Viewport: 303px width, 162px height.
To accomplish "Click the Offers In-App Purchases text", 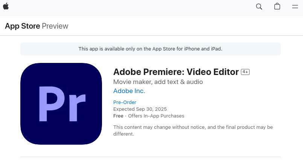I will pyautogui.click(x=156, y=116).
